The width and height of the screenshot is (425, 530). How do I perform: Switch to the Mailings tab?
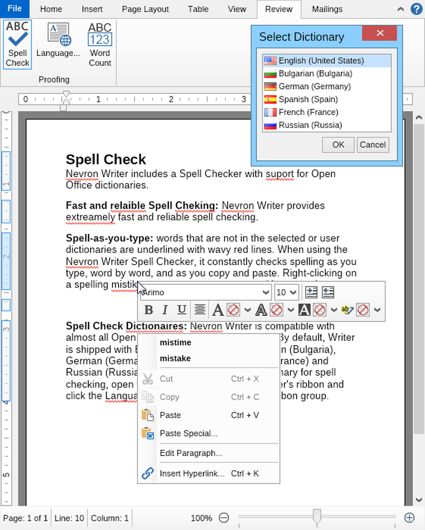pyautogui.click(x=327, y=9)
